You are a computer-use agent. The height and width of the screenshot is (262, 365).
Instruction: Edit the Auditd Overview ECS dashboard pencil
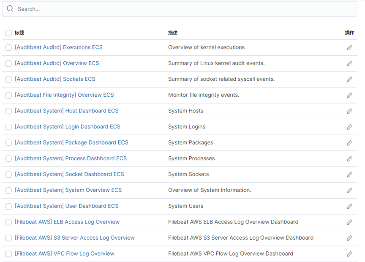tap(349, 63)
